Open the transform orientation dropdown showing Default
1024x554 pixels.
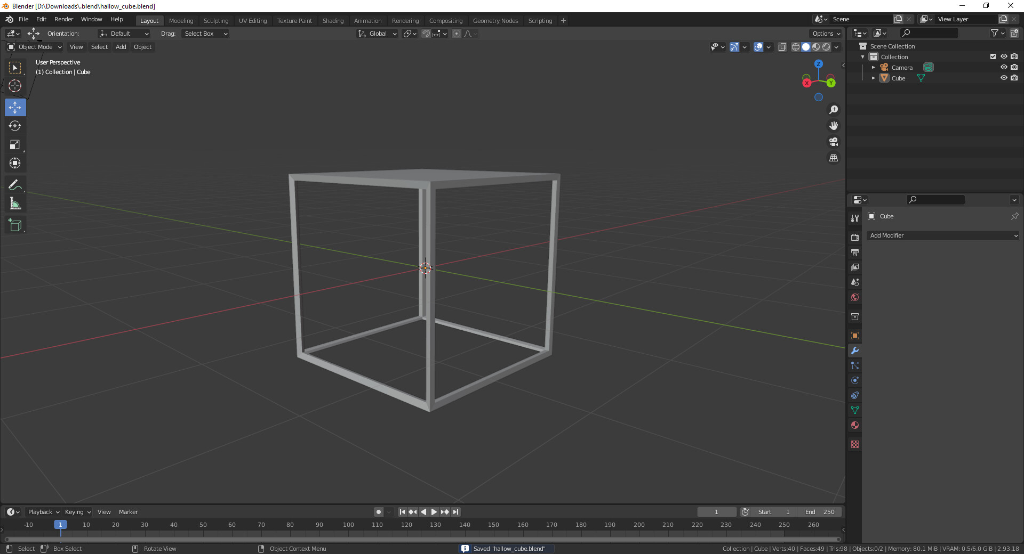(x=124, y=34)
